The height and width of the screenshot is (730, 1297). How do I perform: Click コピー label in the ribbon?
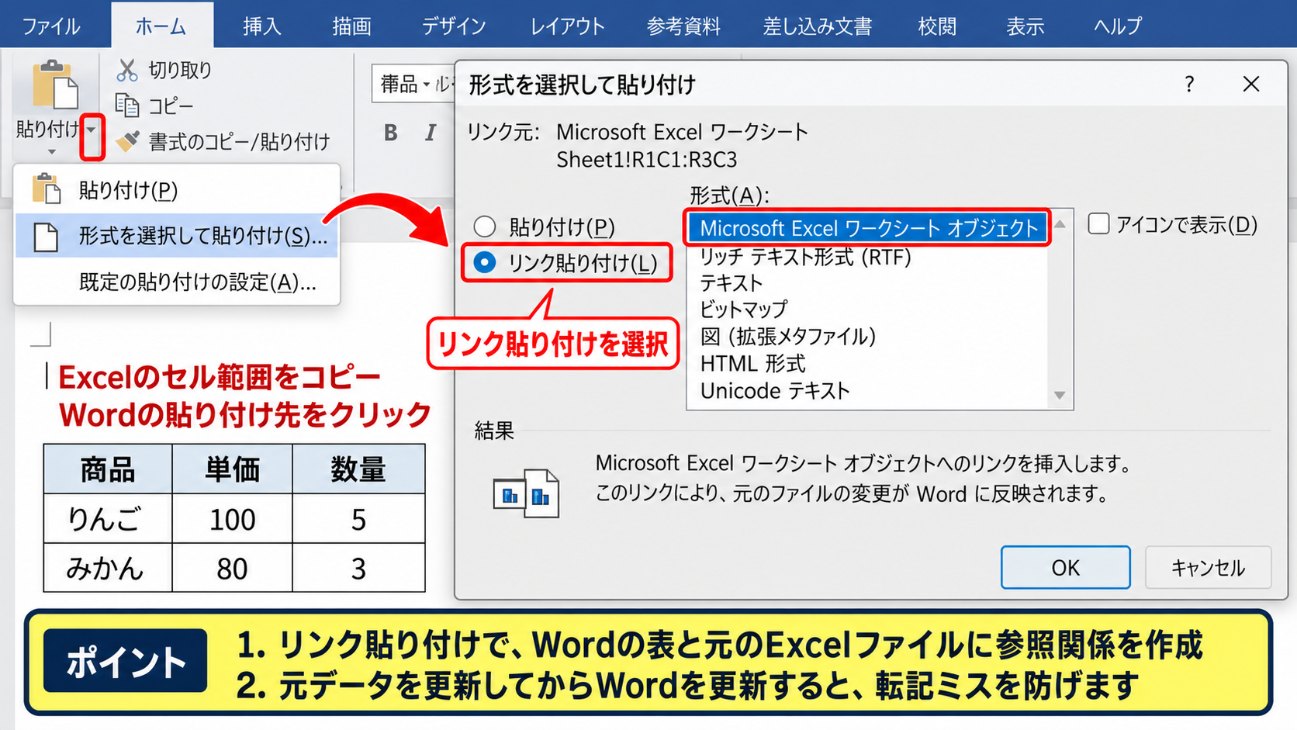(x=171, y=106)
